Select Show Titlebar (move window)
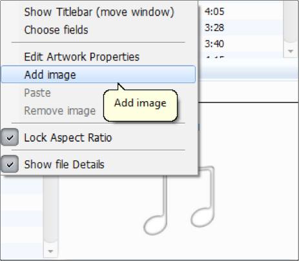The image size is (299, 261). (98, 12)
